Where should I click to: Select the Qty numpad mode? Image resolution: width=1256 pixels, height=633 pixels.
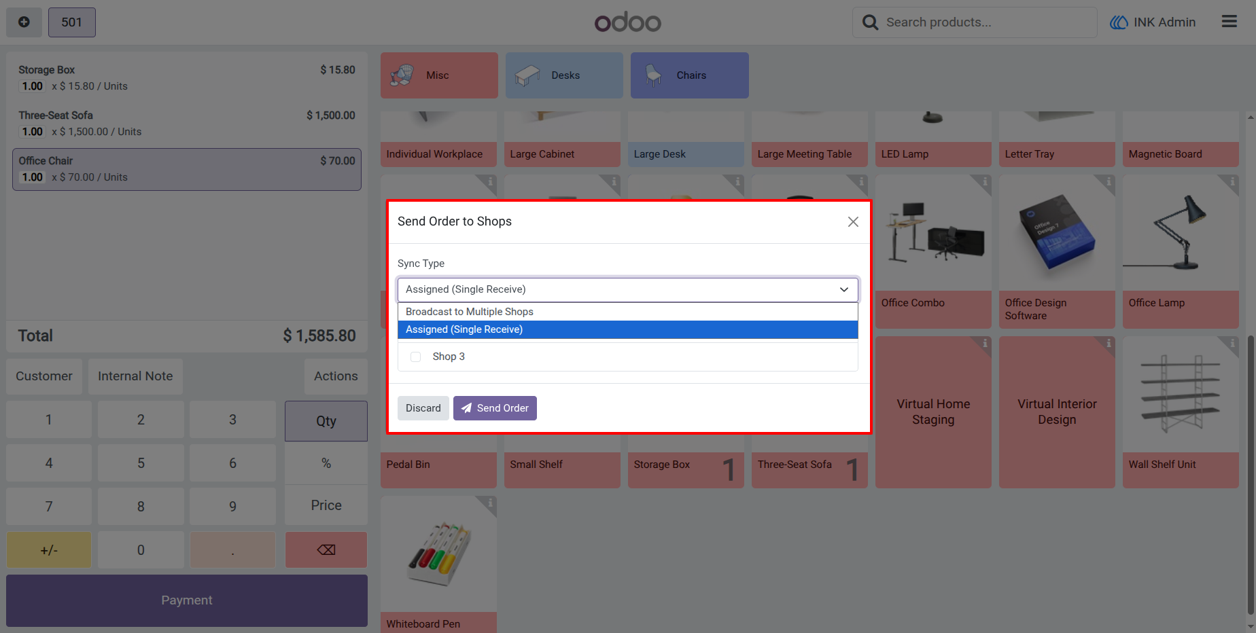point(326,421)
